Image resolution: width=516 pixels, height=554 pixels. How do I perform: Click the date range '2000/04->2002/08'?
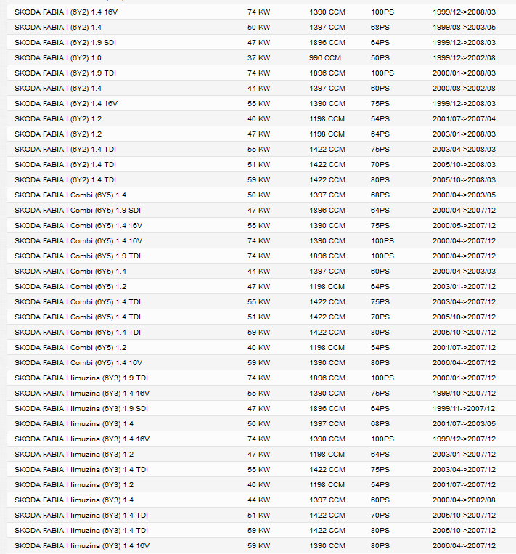(464, 500)
